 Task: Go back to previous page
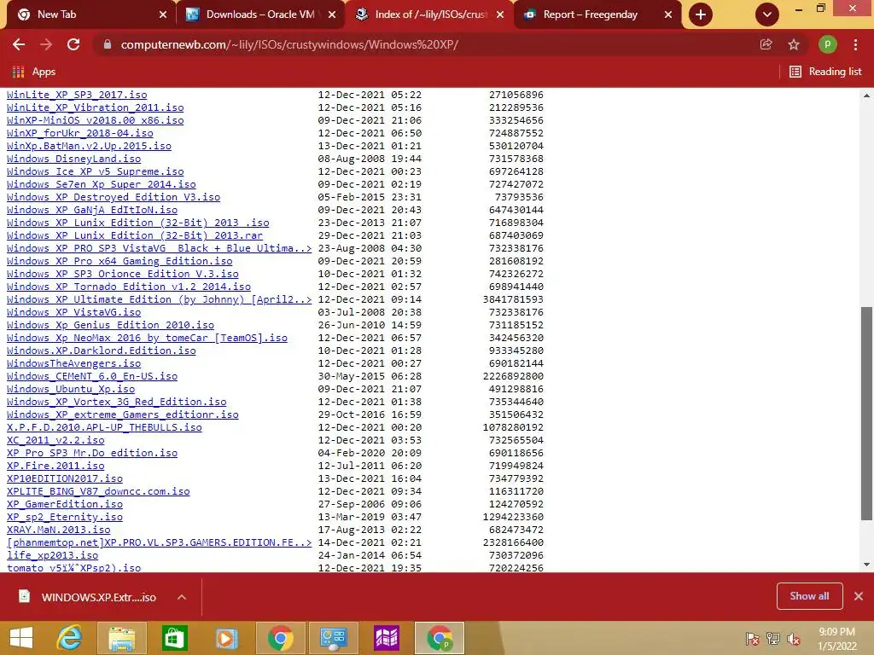tap(19, 44)
